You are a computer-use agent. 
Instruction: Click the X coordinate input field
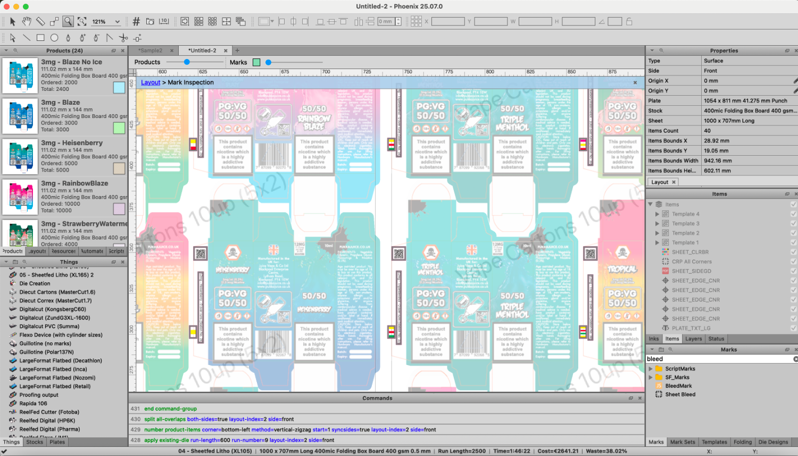coord(448,22)
